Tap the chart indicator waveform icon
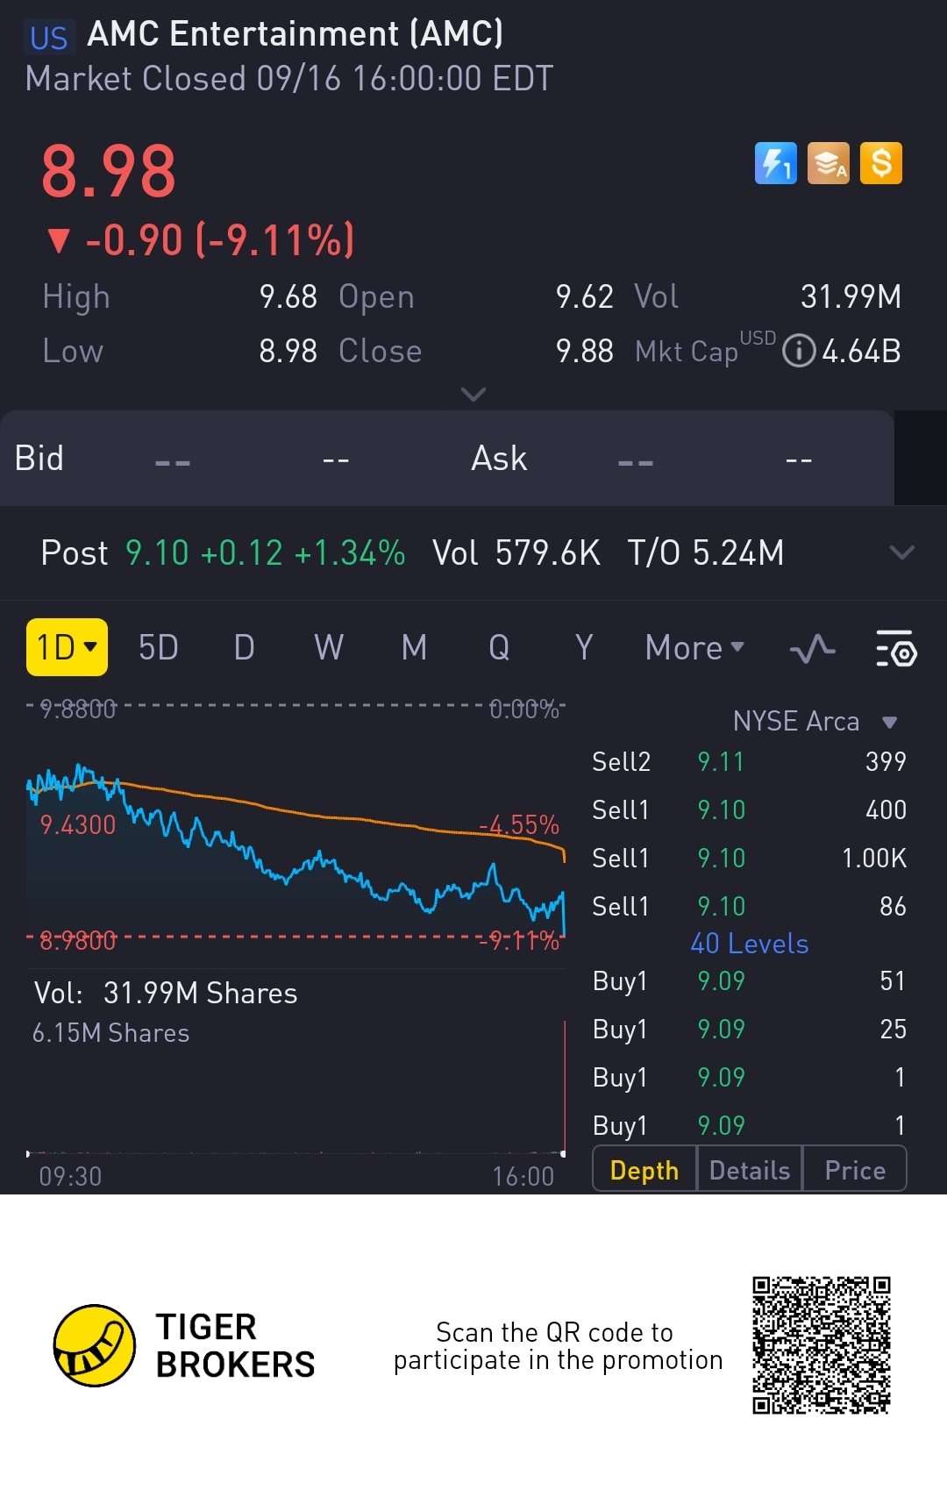Screen dimensions: 947x1497 [x=812, y=649]
